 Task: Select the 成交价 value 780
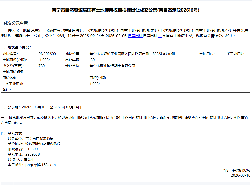pyautogui.click(x=42, y=66)
